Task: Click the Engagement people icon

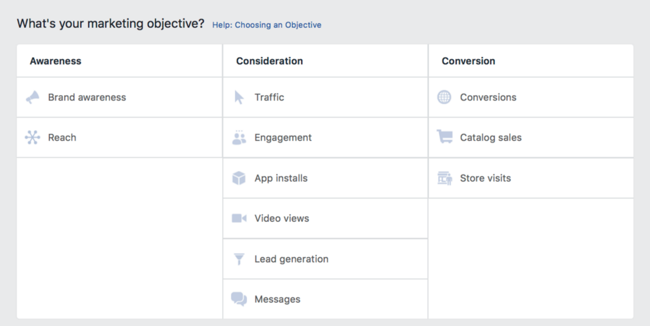Action: click(x=239, y=138)
